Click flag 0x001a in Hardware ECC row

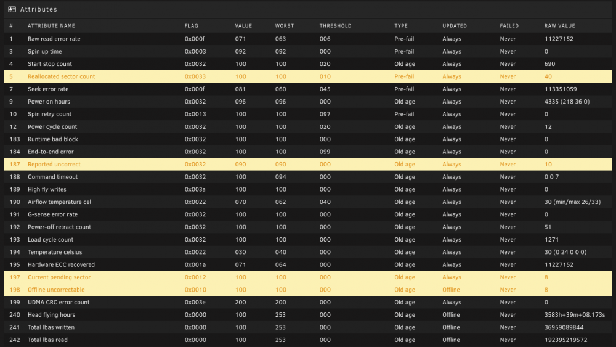click(x=195, y=265)
